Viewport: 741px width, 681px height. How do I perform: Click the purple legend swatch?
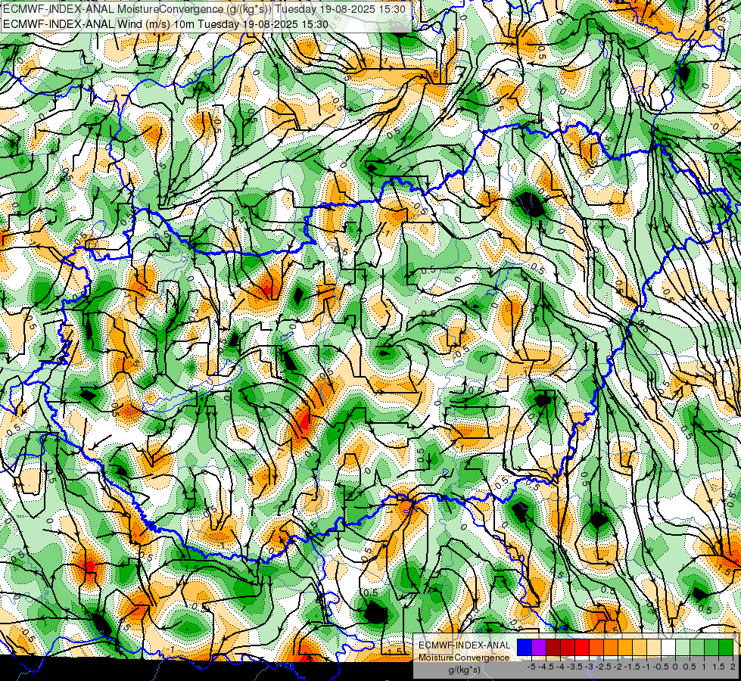click(x=539, y=647)
